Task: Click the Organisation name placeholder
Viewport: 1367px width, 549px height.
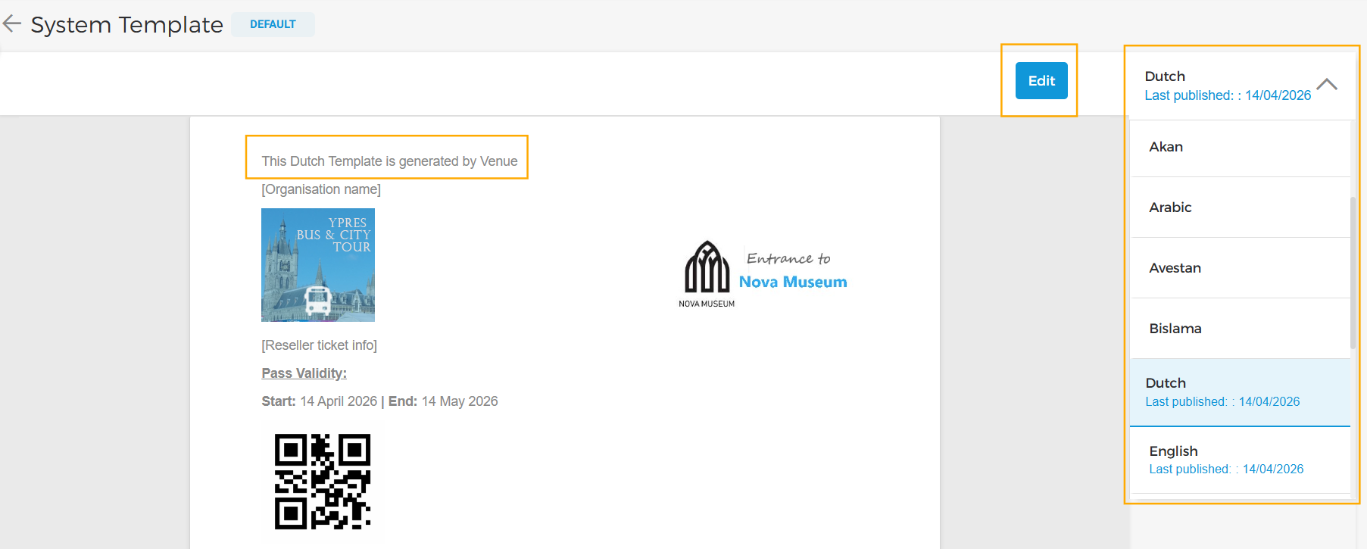Action: 321,189
